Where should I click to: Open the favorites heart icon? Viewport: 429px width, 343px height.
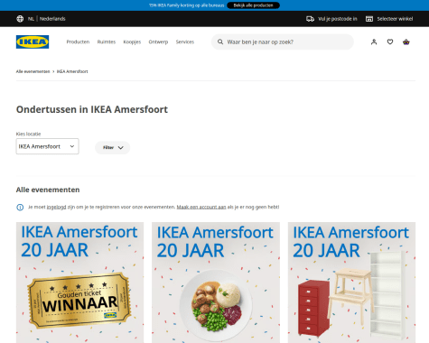pos(390,42)
